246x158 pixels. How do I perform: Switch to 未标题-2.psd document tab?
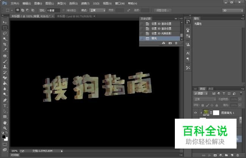click(74, 16)
